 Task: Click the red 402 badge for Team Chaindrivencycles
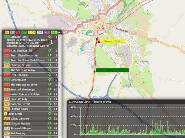pyautogui.click(x=7, y=56)
